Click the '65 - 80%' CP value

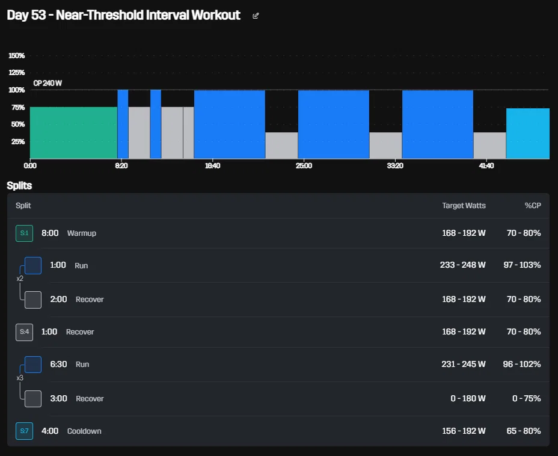pos(524,431)
